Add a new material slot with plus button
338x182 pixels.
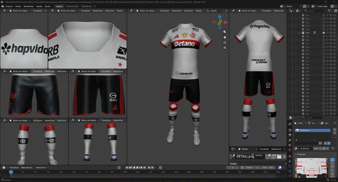tap(335, 129)
